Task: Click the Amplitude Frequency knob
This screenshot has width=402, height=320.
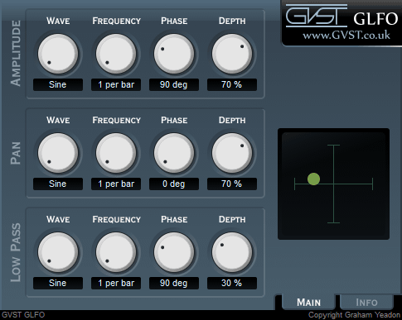Action: [116, 54]
